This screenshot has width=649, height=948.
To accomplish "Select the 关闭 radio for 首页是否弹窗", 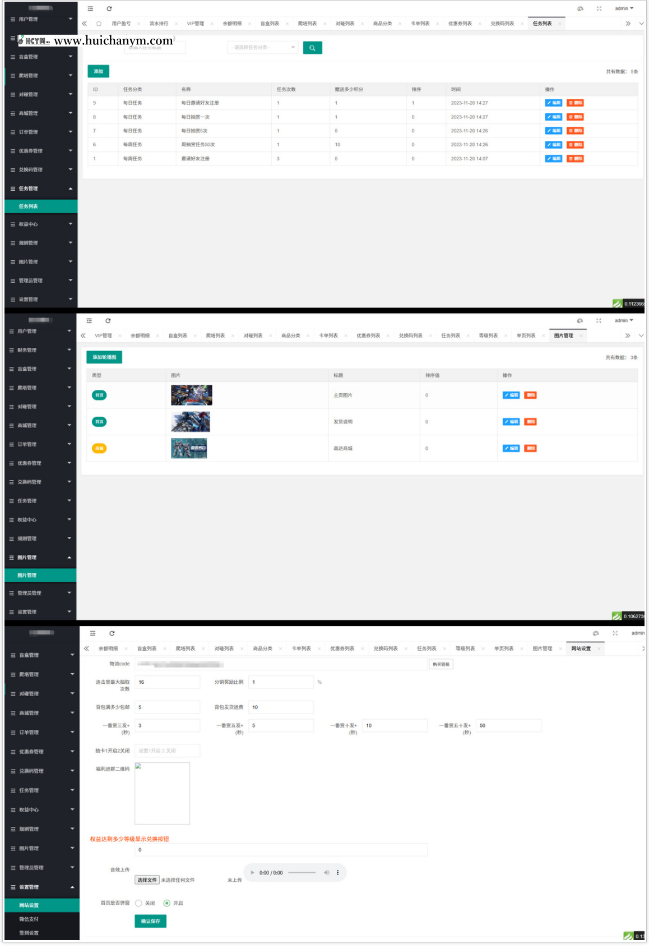I will [x=139, y=903].
